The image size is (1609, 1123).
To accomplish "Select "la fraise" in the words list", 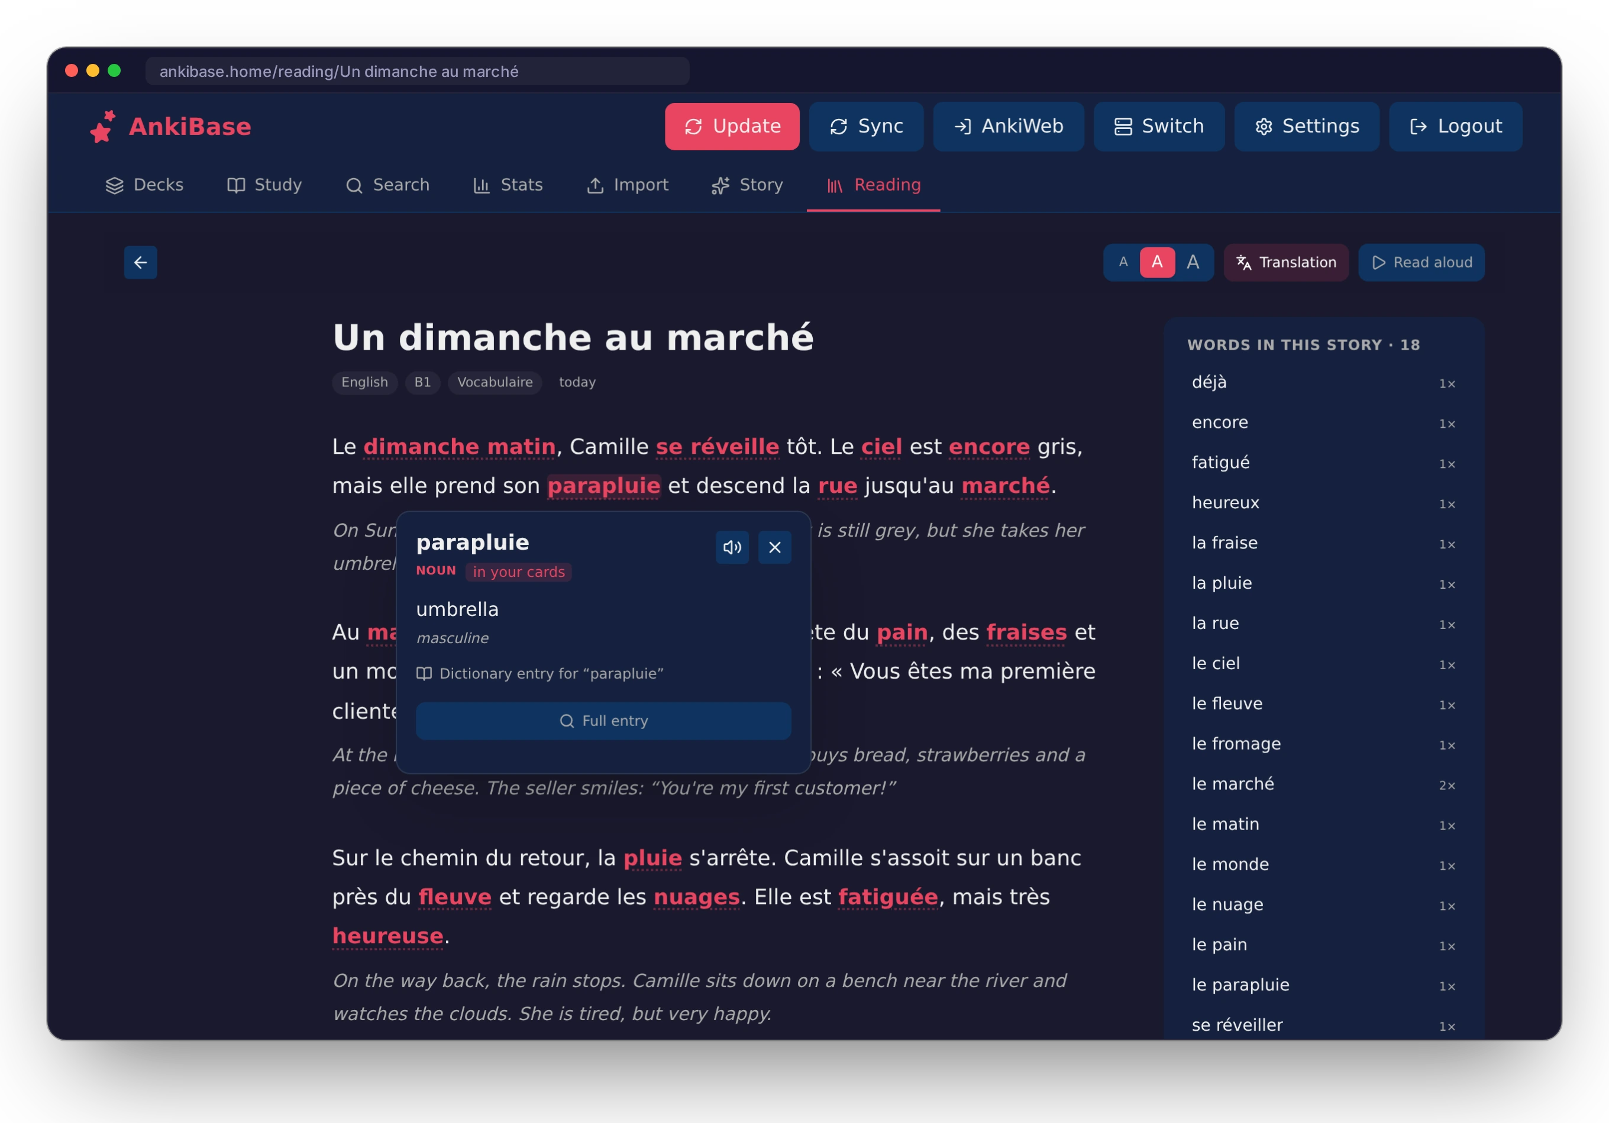I will [1323, 543].
